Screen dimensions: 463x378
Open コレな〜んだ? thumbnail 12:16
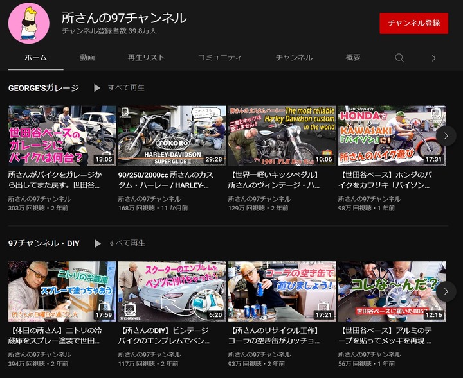(392, 291)
